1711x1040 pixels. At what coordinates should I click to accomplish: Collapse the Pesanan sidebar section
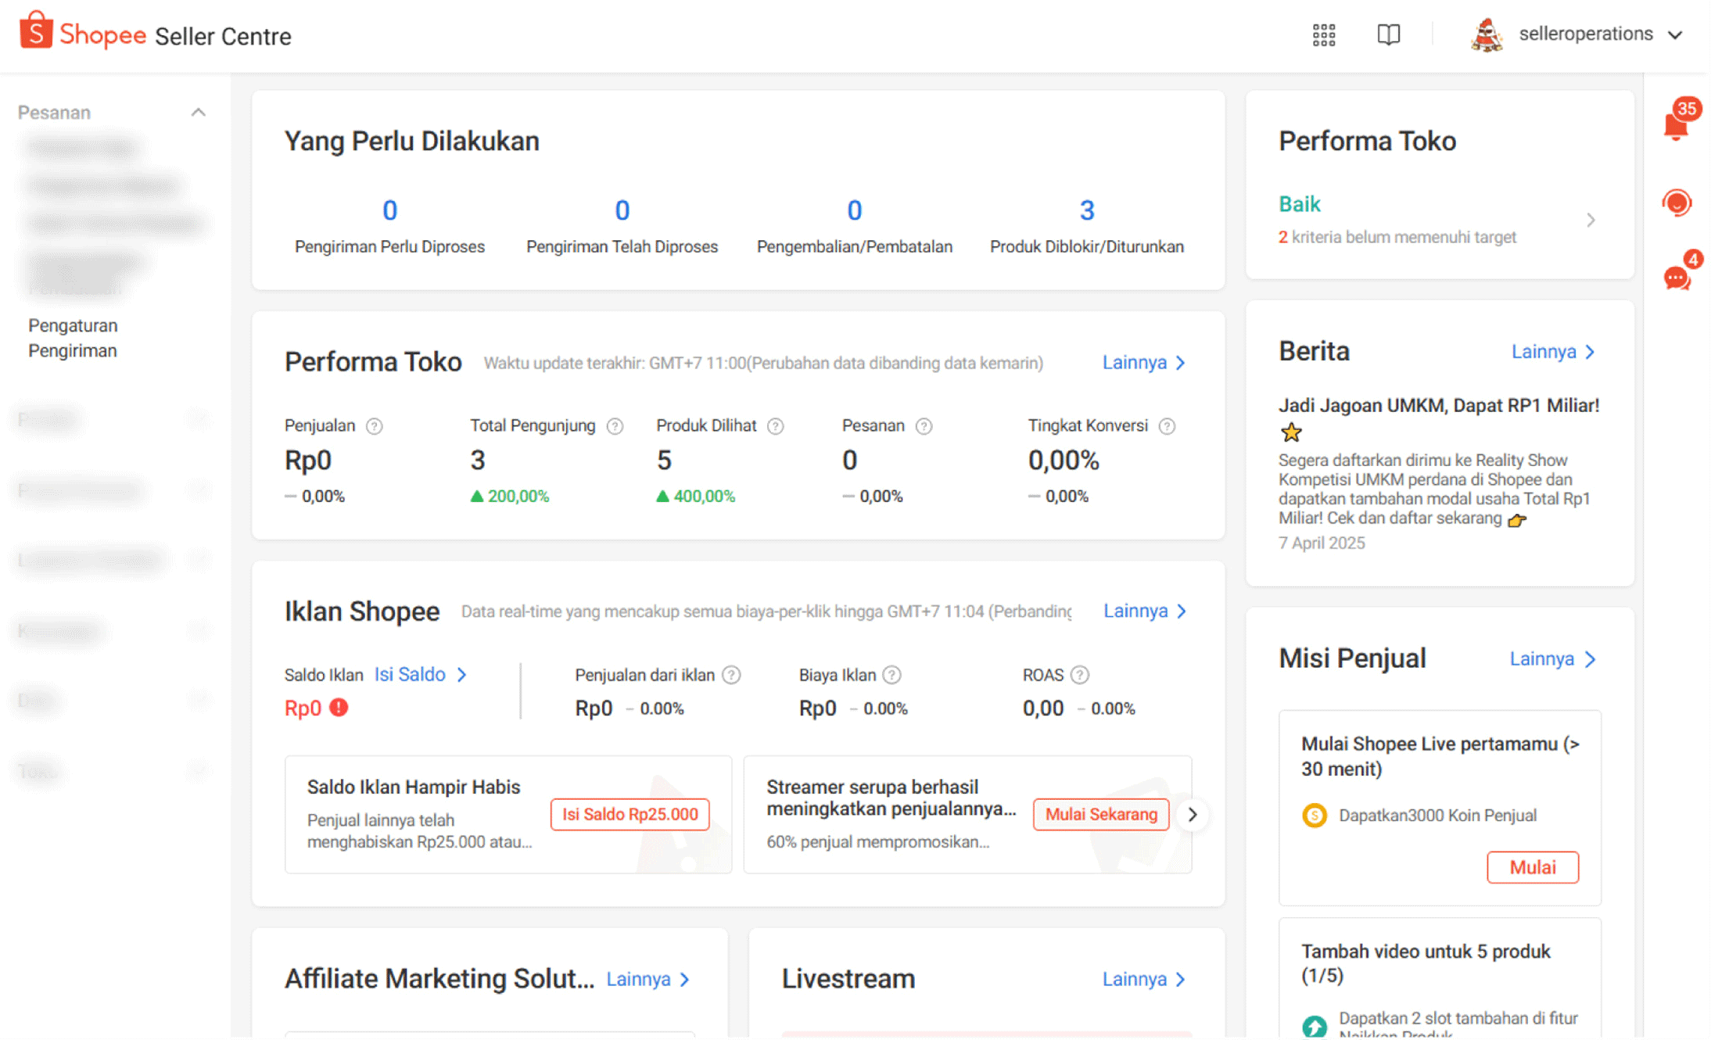tap(199, 113)
